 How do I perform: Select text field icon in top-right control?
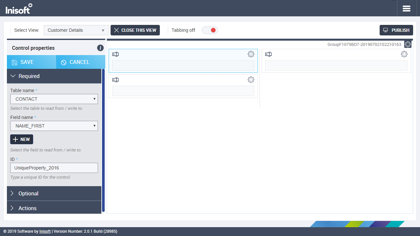268,54
